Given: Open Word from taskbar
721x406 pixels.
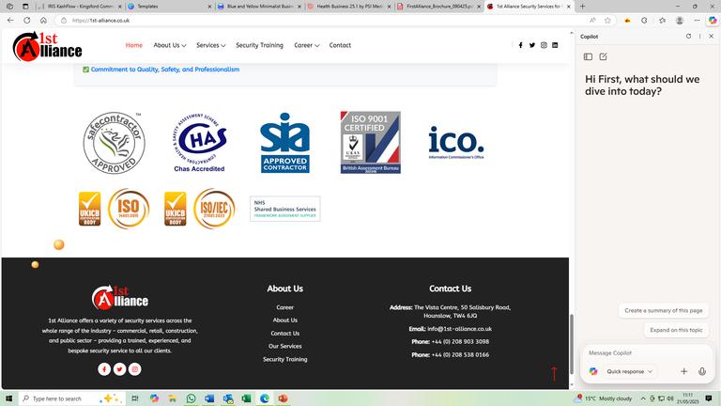Looking at the screenshot, I should click(x=209, y=398).
